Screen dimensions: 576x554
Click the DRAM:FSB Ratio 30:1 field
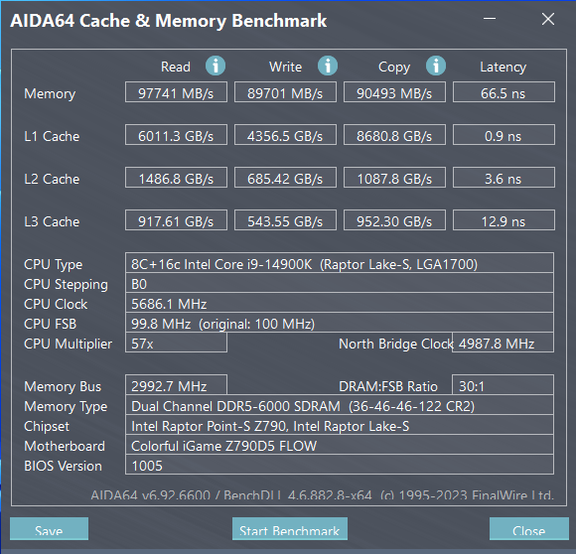503,385
